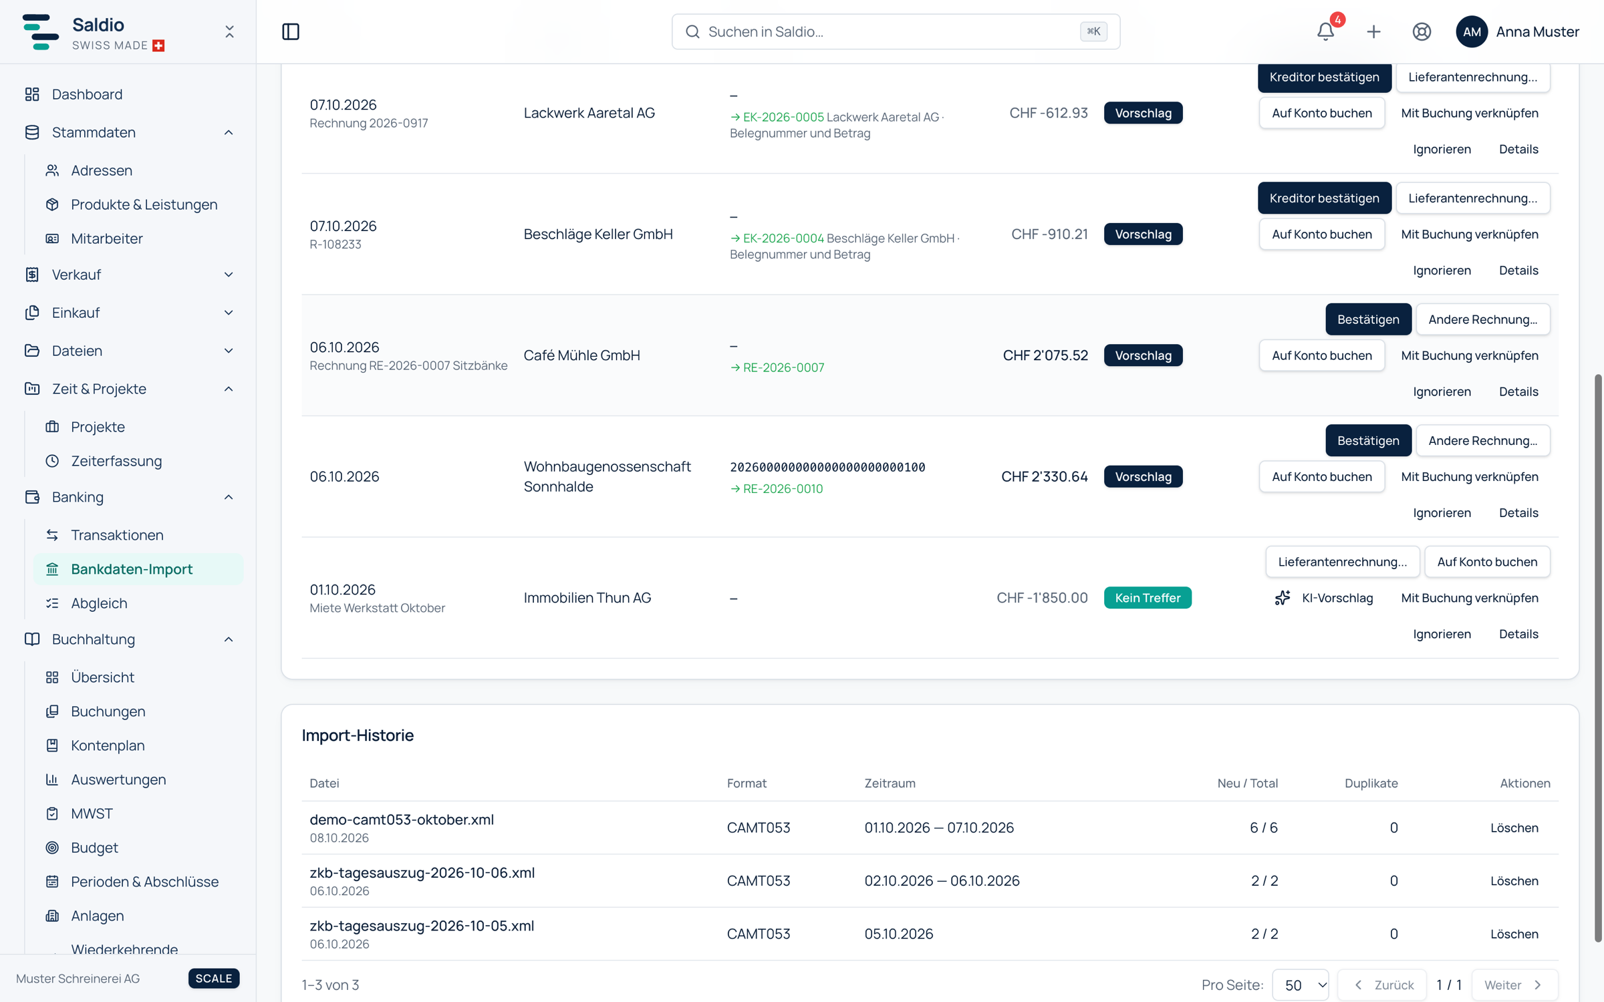This screenshot has height=1002, width=1604.
Task: Click the Kontenplan icon
Action: (x=52, y=745)
